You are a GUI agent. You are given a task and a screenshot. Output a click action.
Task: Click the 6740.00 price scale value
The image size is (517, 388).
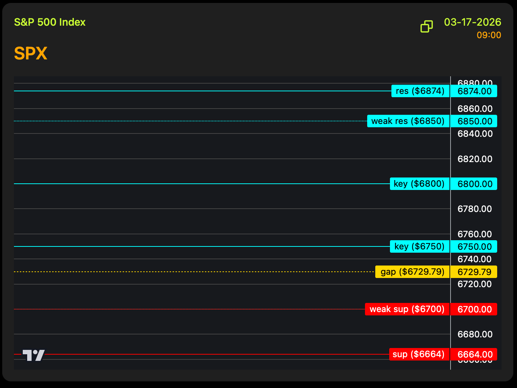point(474,259)
